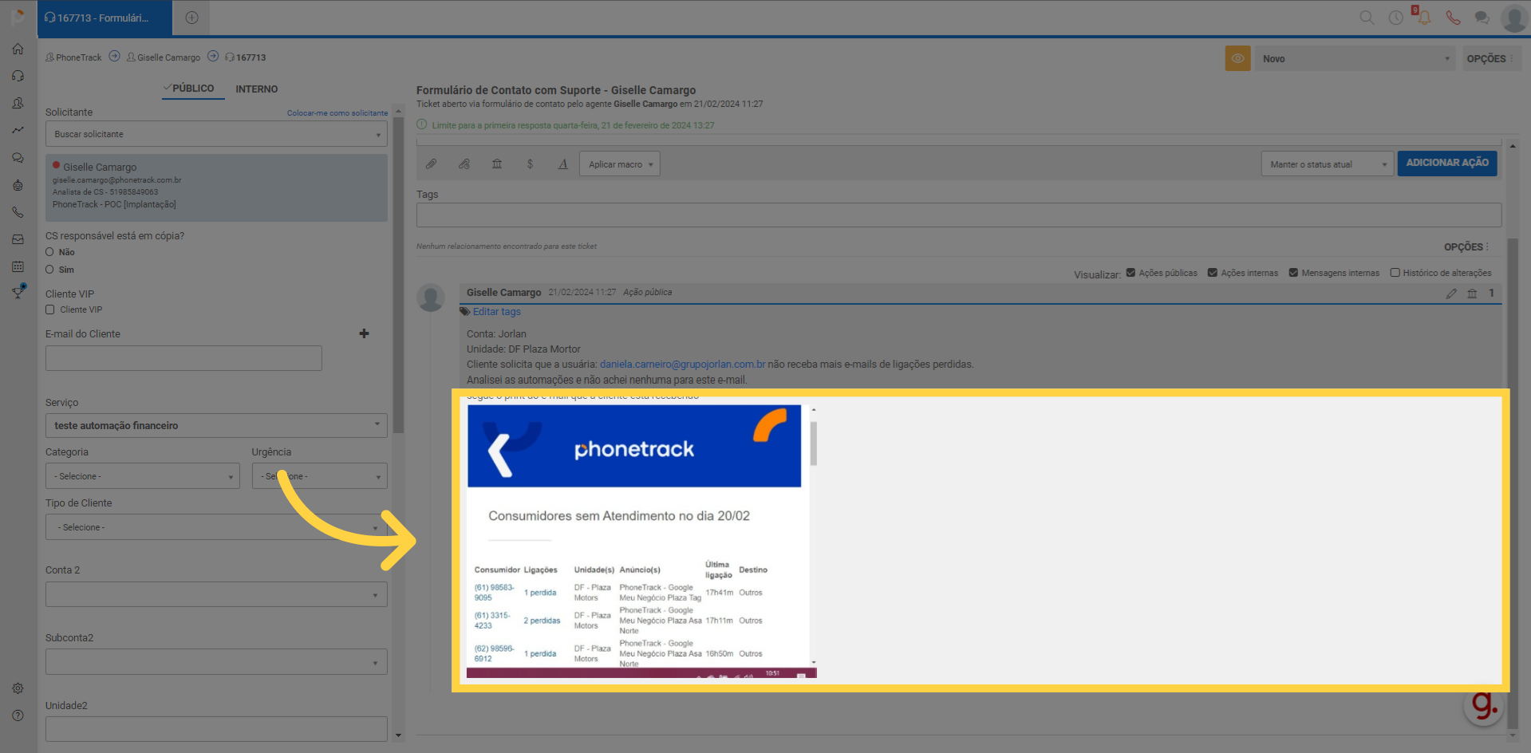This screenshot has width=1531, height=753.
Task: Edit Giselle Camargo's action with the pencil icon
Action: (x=1451, y=294)
